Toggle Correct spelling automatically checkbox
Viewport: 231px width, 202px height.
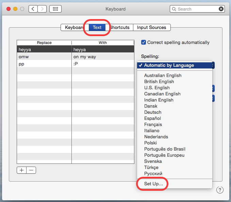144,43
